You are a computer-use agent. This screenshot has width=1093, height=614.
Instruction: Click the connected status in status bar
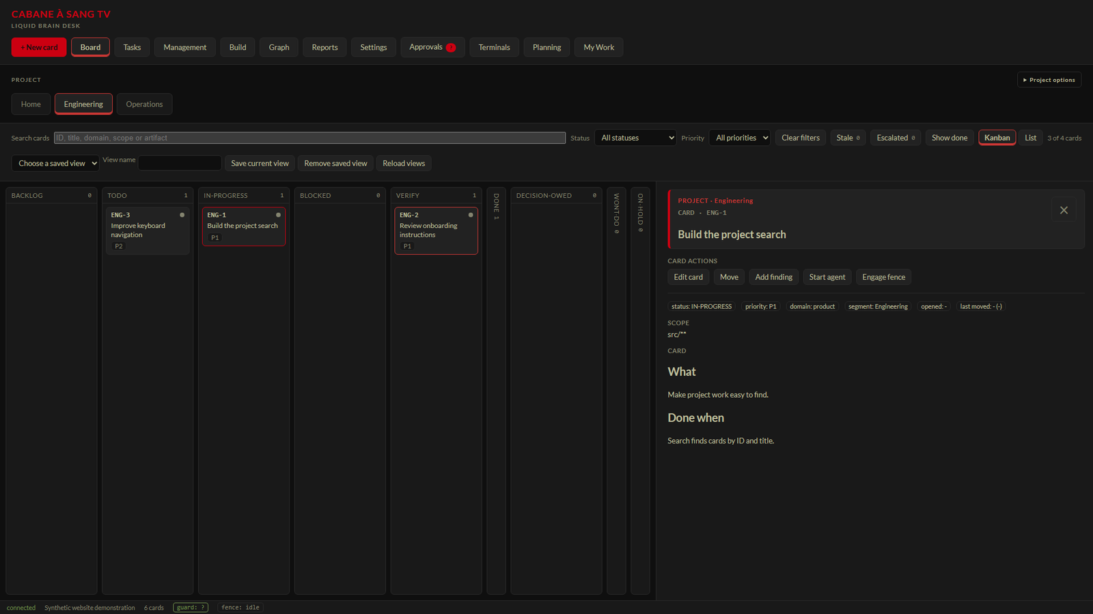coord(21,608)
